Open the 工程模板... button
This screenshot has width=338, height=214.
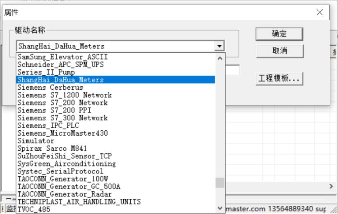point(279,78)
